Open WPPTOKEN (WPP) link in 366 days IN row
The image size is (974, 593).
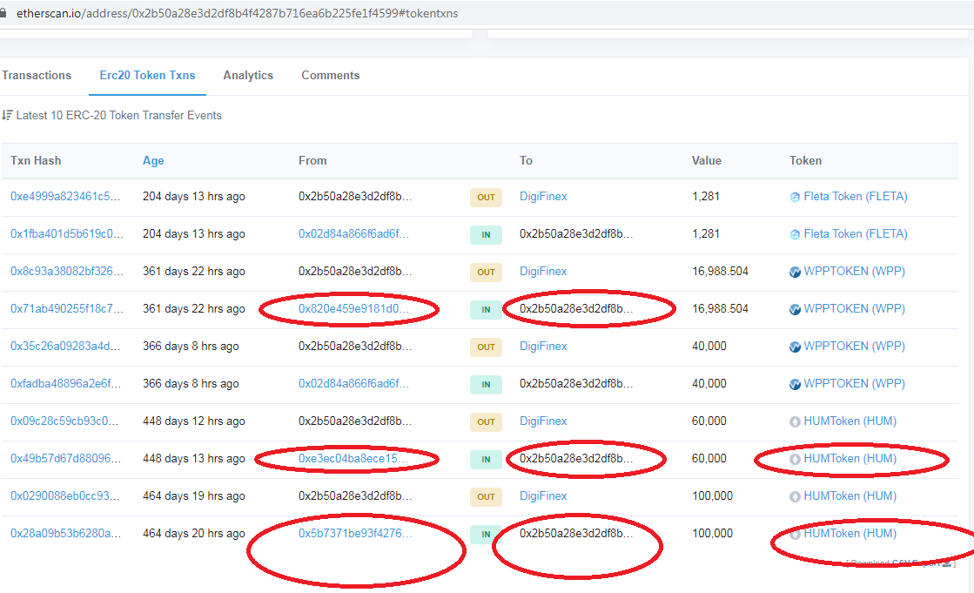pyautogui.click(x=854, y=383)
